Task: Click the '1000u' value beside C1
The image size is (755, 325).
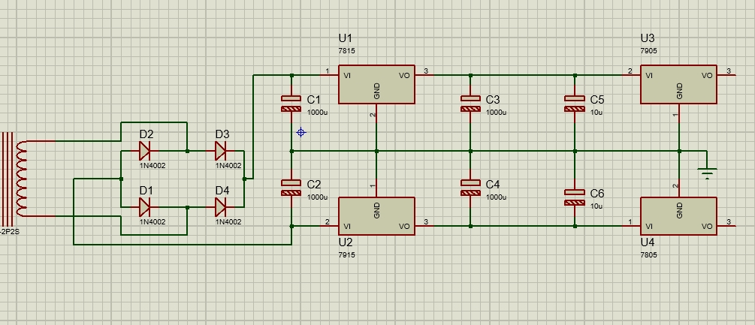Action: tap(317, 113)
